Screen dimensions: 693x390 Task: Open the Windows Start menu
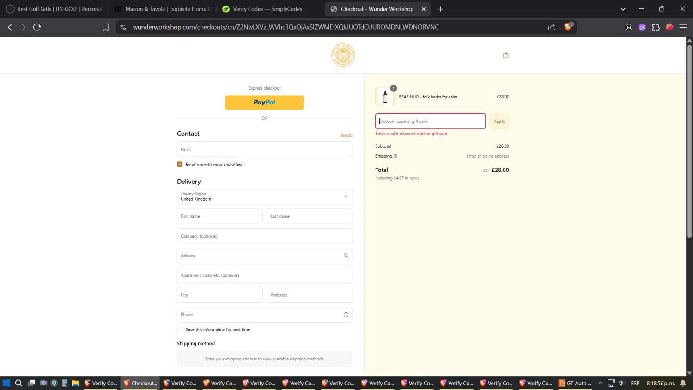coord(6,383)
